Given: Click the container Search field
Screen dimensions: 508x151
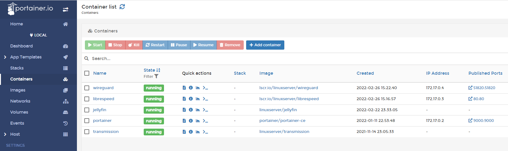Looking at the screenshot, I should [295, 59].
